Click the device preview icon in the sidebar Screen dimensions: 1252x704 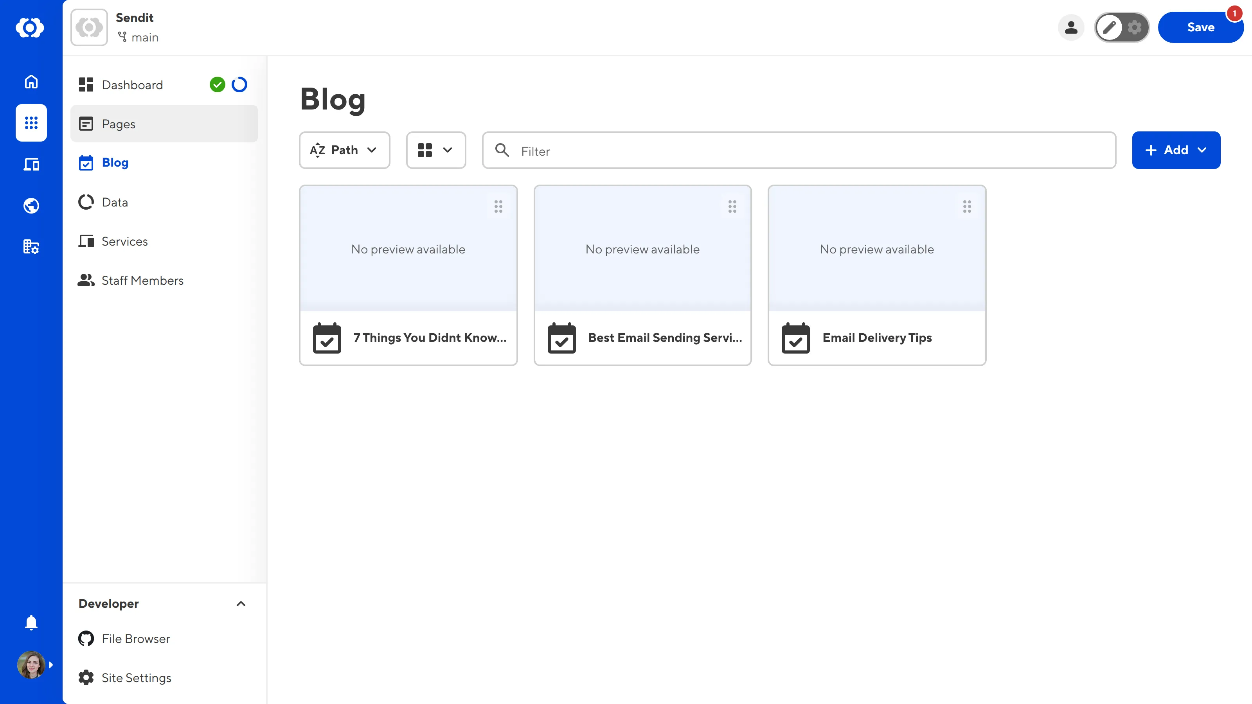click(31, 164)
